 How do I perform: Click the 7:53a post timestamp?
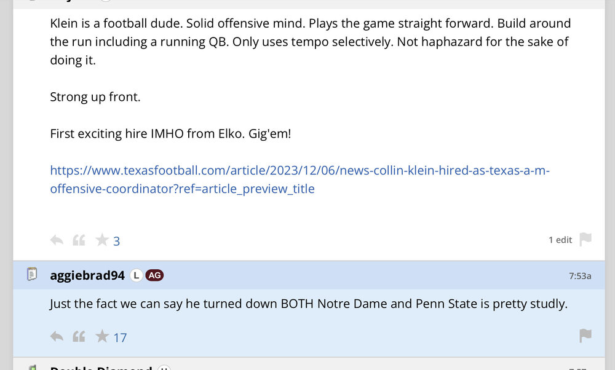pyautogui.click(x=580, y=276)
